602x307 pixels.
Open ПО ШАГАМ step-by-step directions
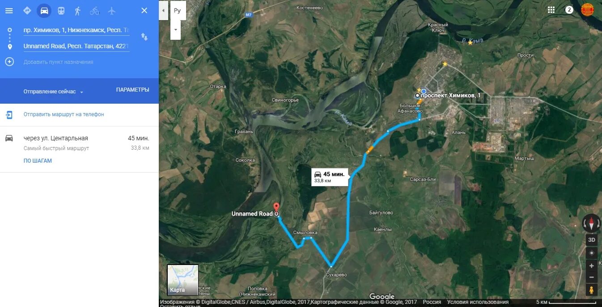[38, 161]
